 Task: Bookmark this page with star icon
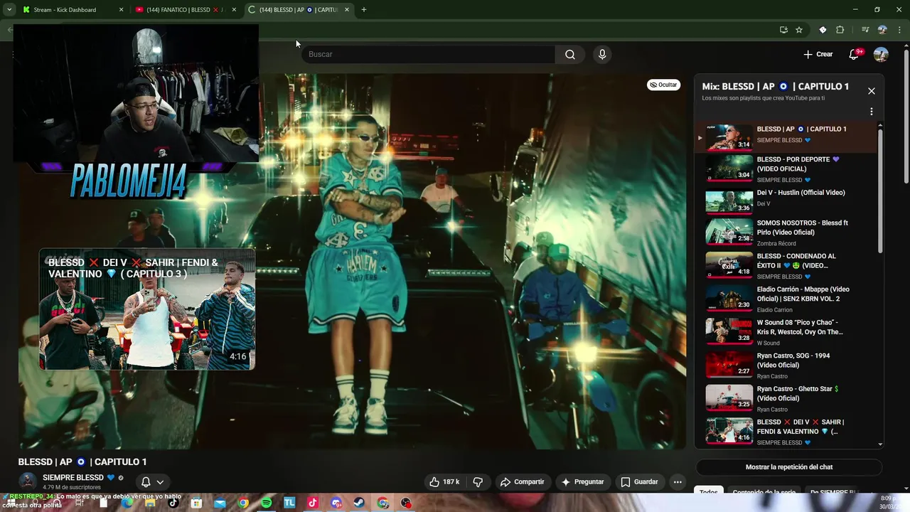point(799,30)
